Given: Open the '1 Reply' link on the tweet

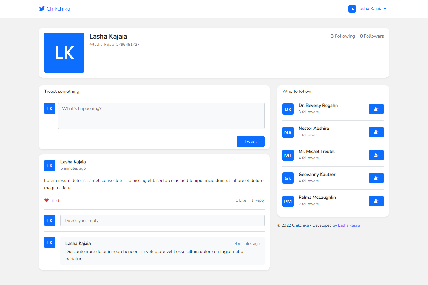Looking at the screenshot, I should click(x=258, y=200).
